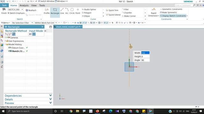Open Geometric Constraints

pos(171,9)
